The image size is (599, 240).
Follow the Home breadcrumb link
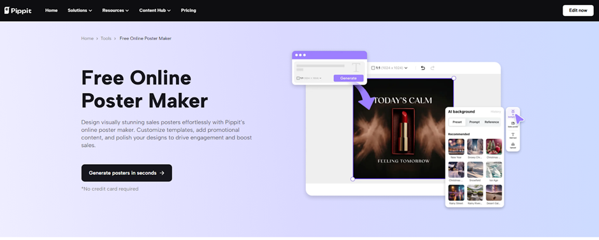click(87, 39)
